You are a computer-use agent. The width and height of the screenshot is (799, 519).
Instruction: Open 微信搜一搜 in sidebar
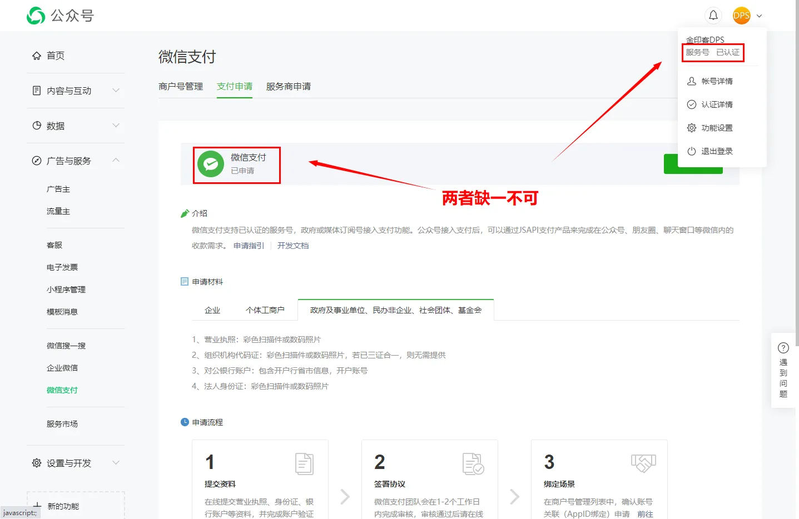(66, 346)
